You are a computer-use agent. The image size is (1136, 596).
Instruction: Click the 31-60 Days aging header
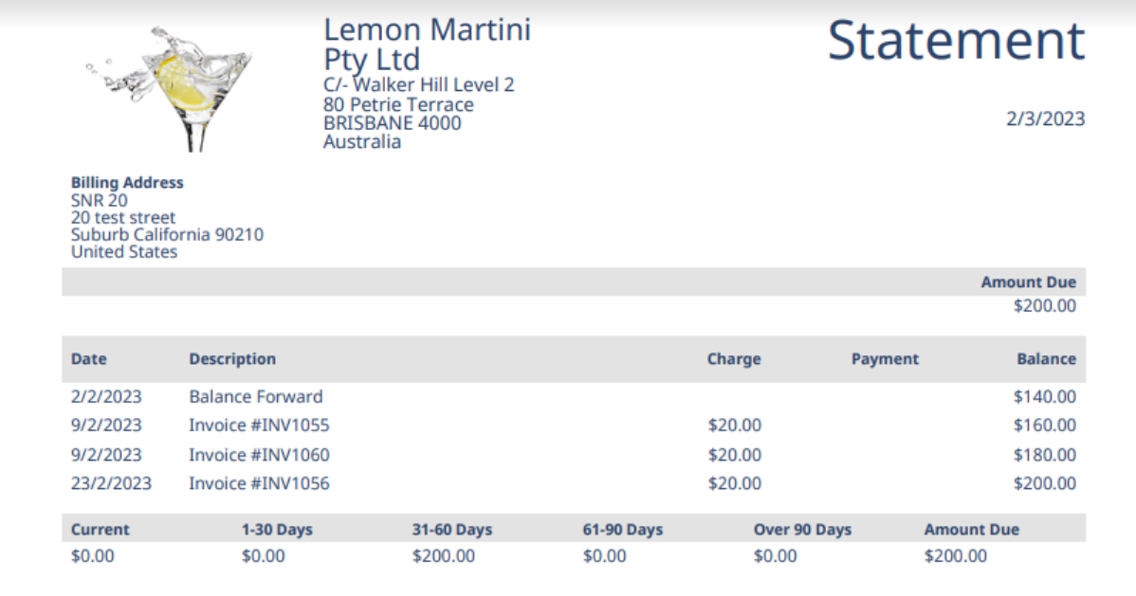point(452,530)
